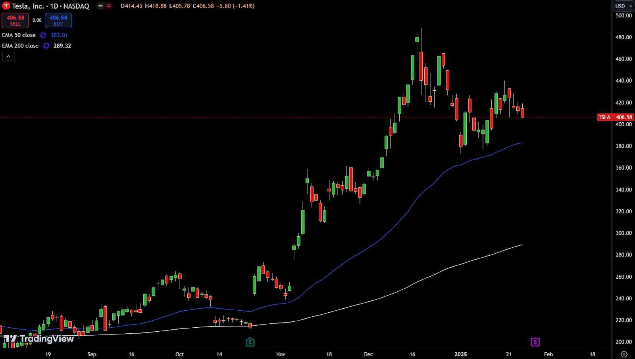The width and height of the screenshot is (635, 359).
Task: Click the 21 date label on the time axis
Action: [x=509, y=354]
